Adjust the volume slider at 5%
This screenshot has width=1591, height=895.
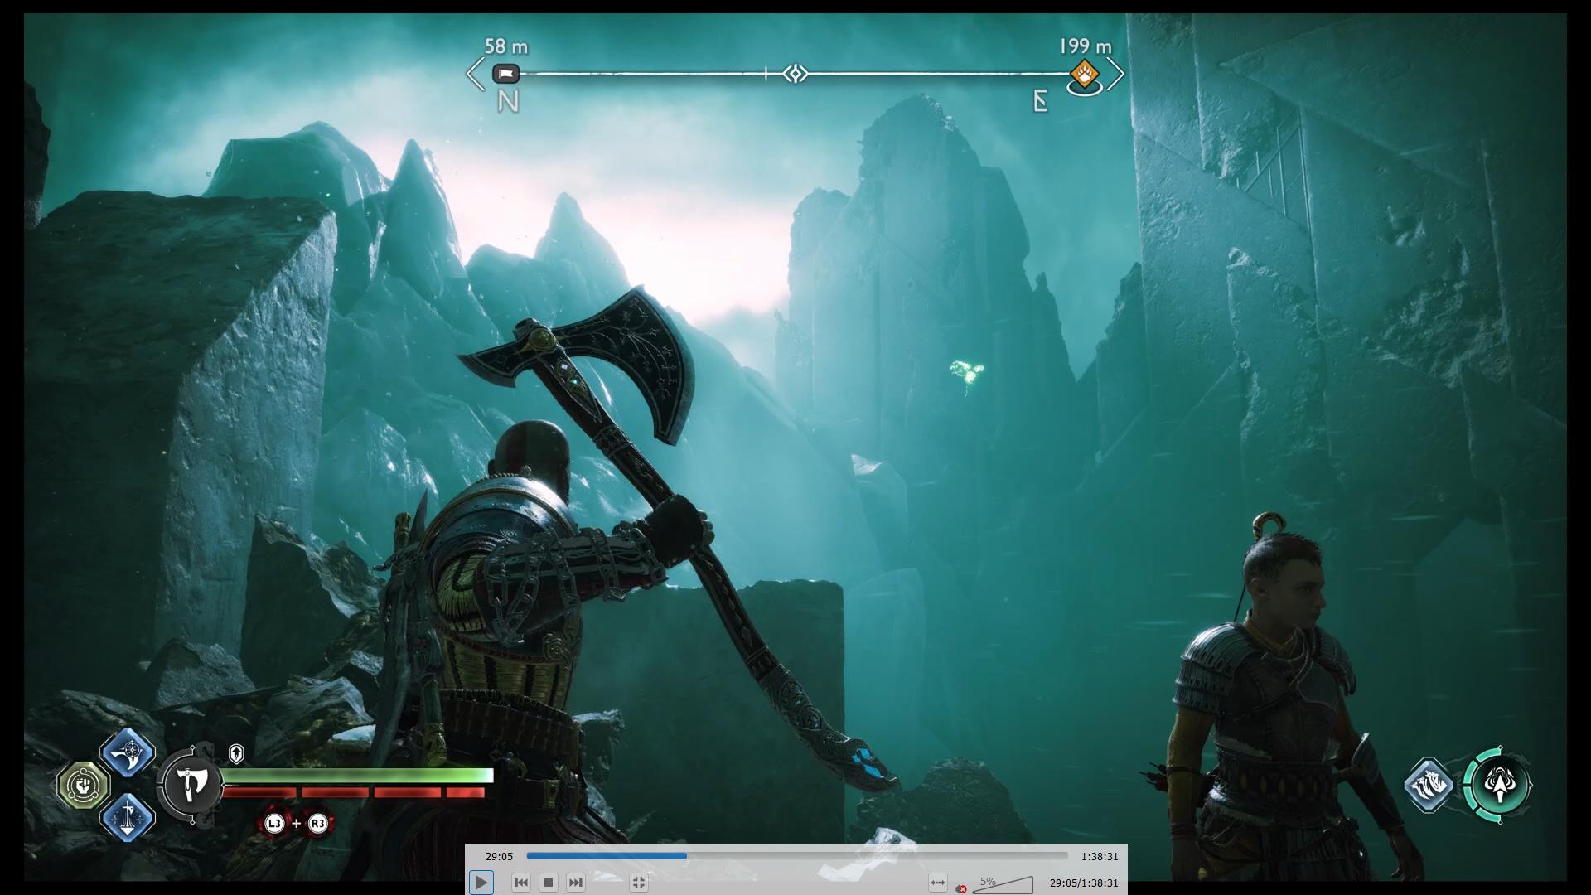[1003, 883]
